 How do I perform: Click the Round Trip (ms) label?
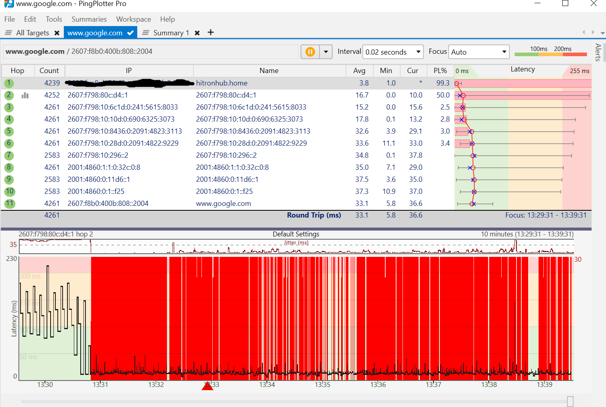click(x=314, y=215)
